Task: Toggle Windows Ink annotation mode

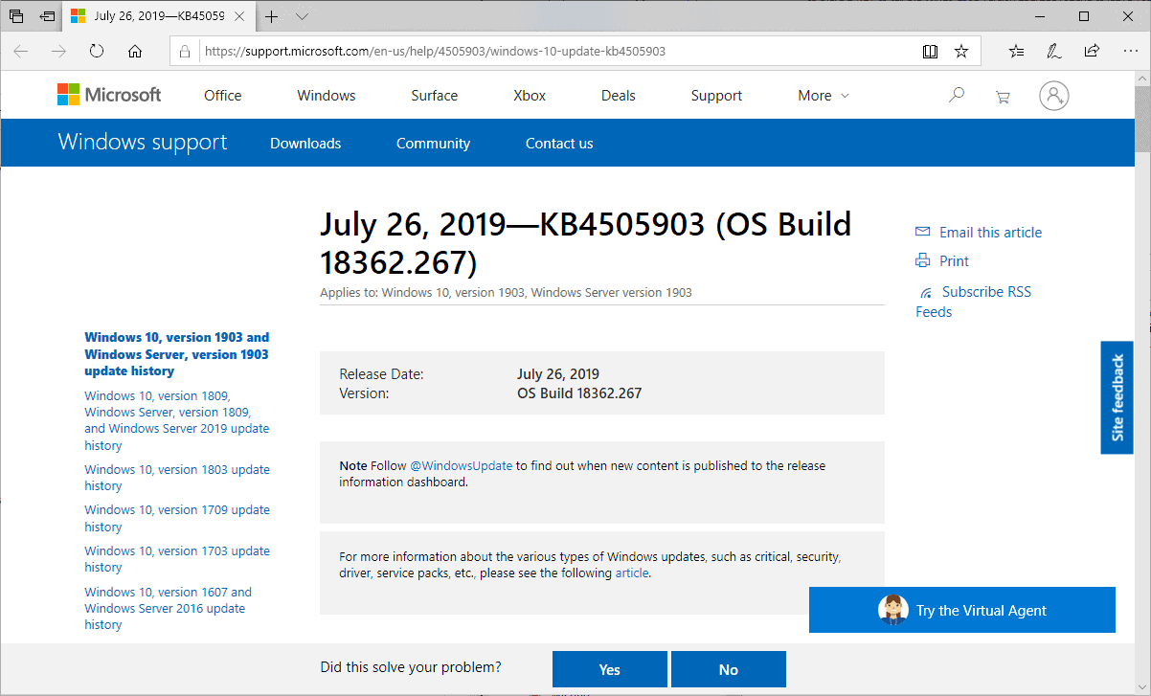Action: coord(1054,51)
